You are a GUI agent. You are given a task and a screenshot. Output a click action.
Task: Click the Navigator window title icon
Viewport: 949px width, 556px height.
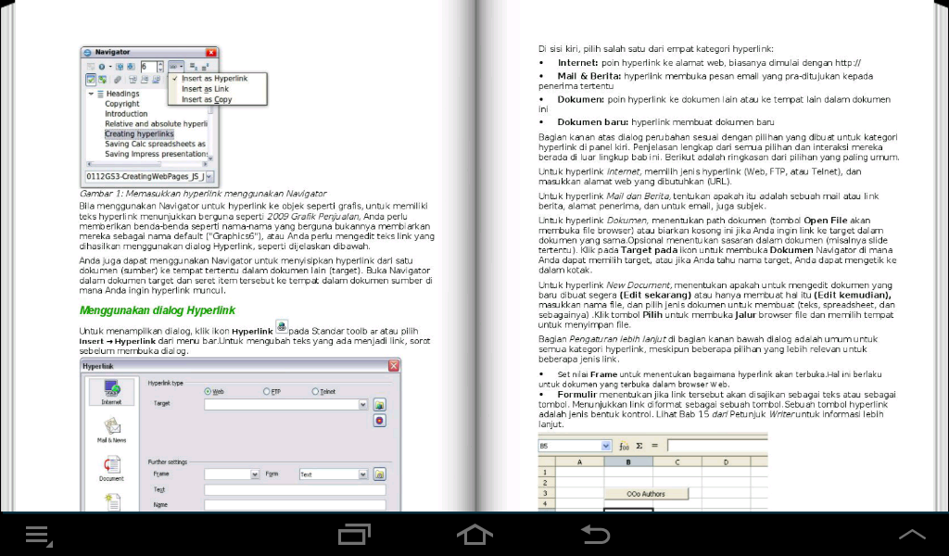tap(87, 53)
